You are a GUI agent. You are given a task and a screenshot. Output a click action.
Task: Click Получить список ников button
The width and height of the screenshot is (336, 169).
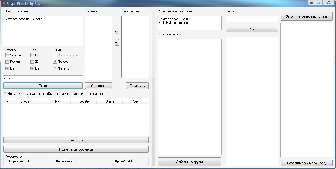pyautogui.click(x=76, y=149)
